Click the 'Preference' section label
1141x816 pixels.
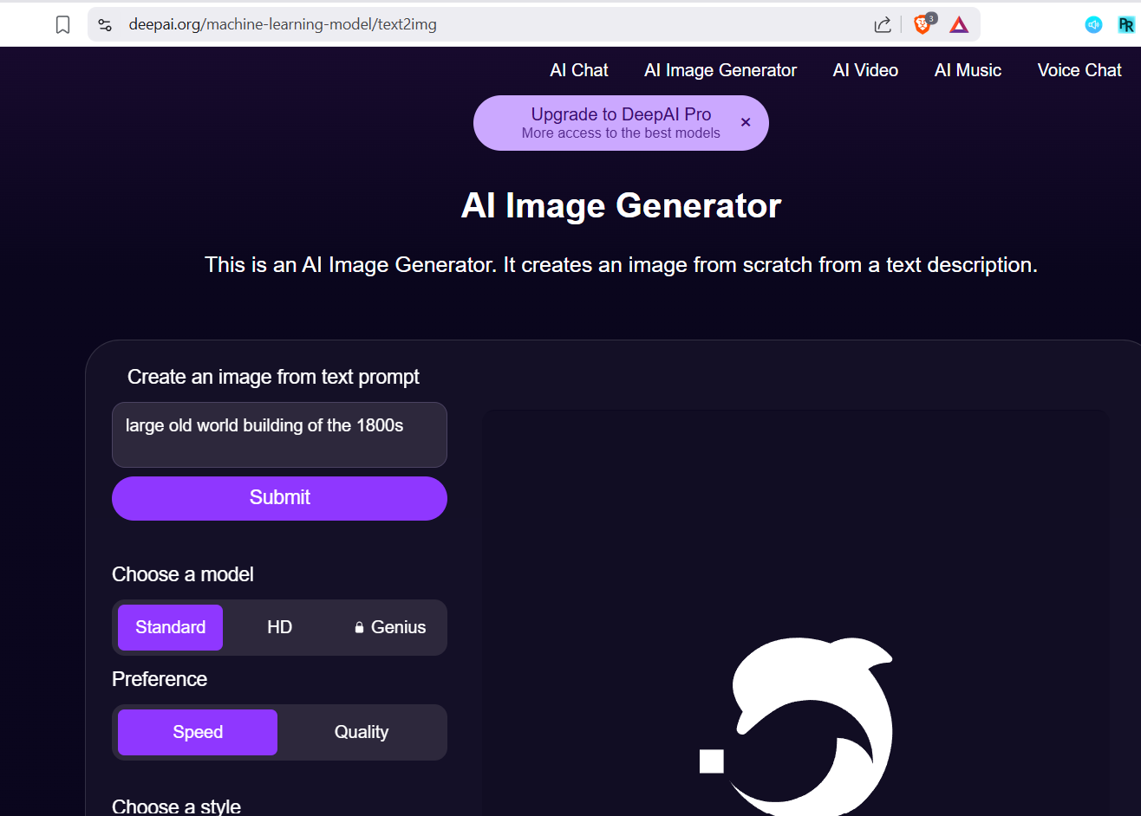pos(160,679)
